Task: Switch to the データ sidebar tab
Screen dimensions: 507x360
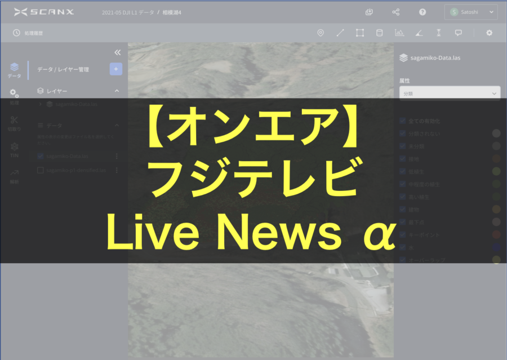Action: click(14, 70)
